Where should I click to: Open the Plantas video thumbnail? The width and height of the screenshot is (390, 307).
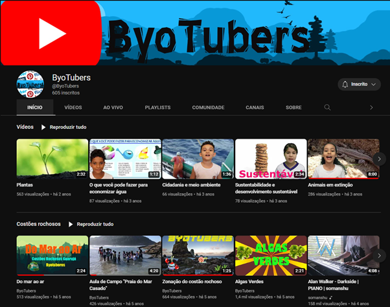point(52,159)
